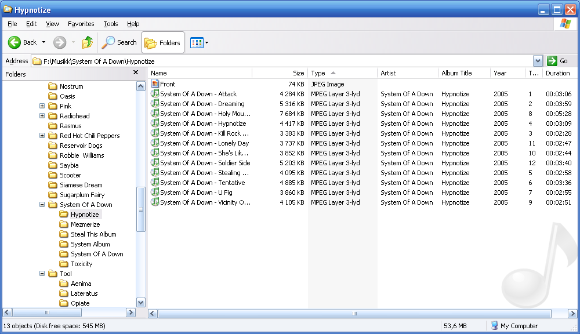Select the She's Lik… MP3 file icon
This screenshot has width=580, height=334.
pyautogui.click(x=155, y=153)
